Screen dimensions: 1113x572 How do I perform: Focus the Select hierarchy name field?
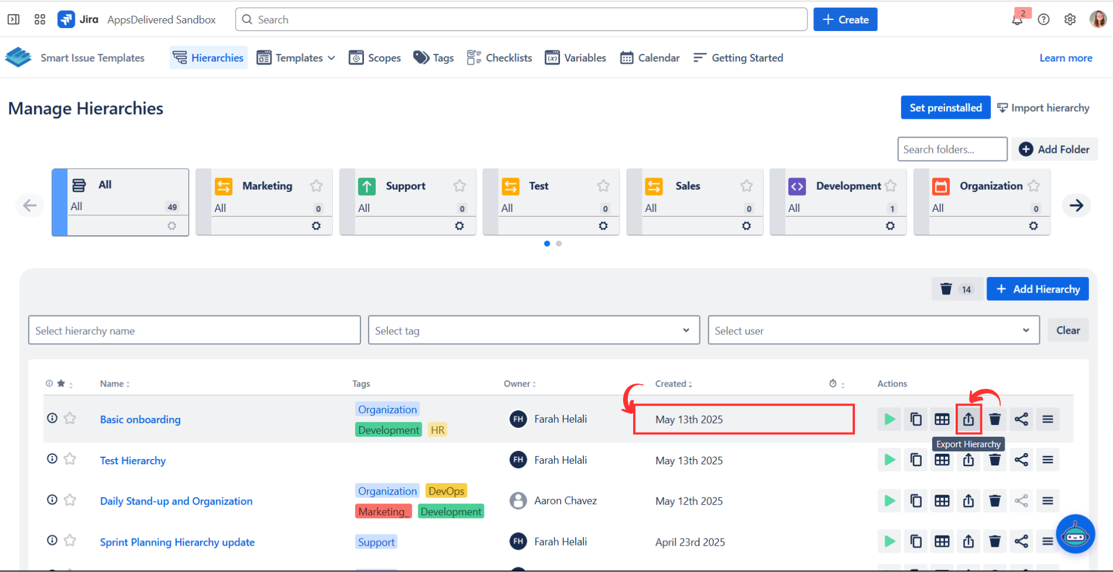pyautogui.click(x=194, y=331)
